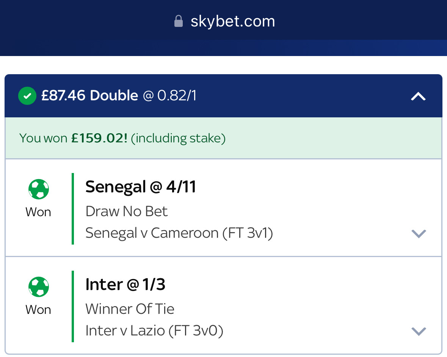
Task: Select the 'Inter @ 1/3' selection title
Action: tap(125, 284)
